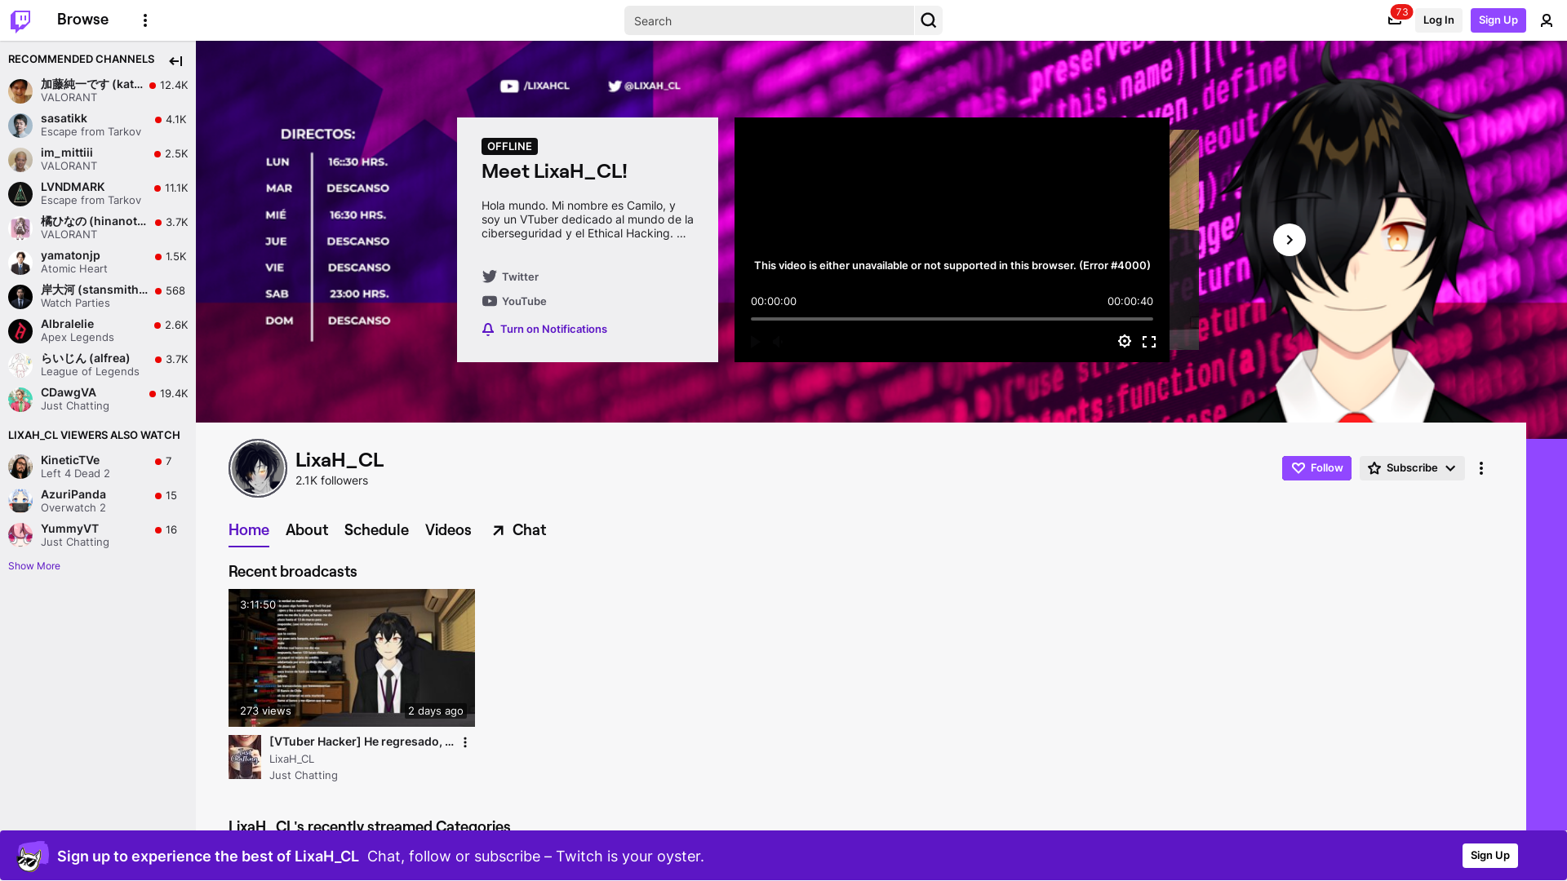The height and width of the screenshot is (881, 1567).
Task: Switch to the Home tab
Action: 249,530
